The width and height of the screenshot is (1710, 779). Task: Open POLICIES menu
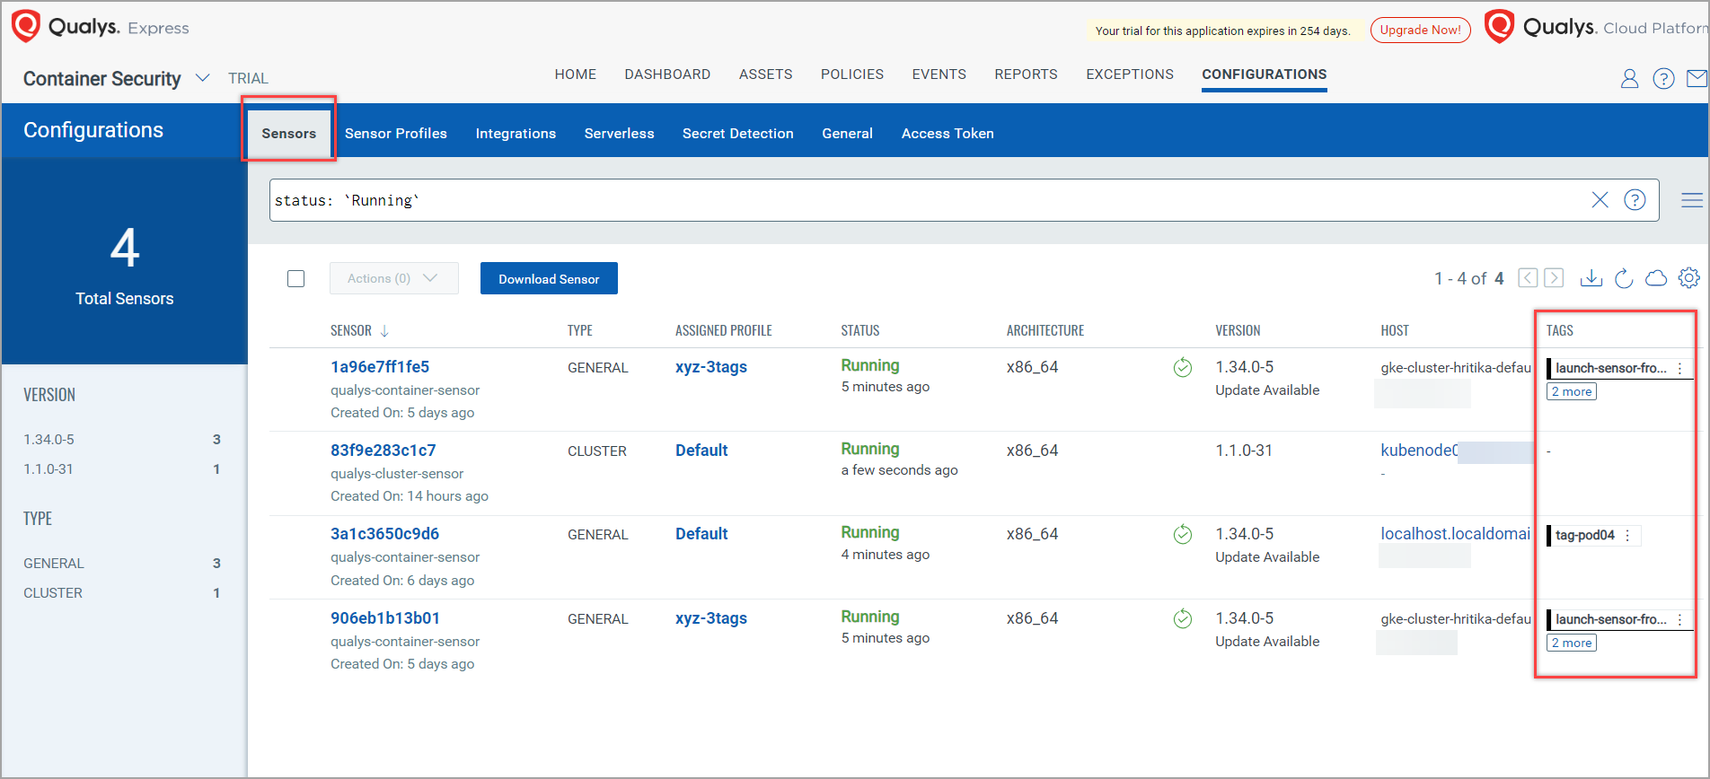coord(852,74)
